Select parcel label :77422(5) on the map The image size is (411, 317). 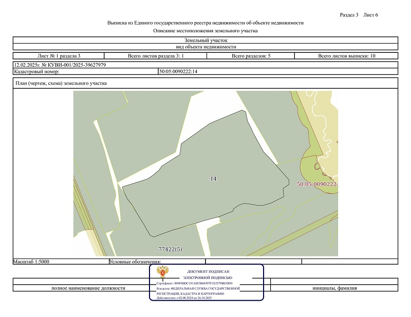(x=169, y=249)
